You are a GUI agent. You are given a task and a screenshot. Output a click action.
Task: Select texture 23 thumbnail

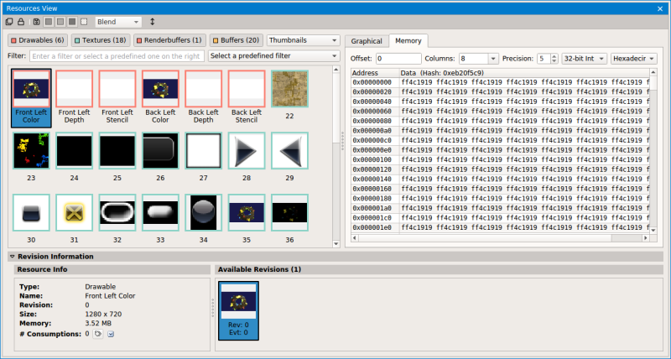[31, 157]
